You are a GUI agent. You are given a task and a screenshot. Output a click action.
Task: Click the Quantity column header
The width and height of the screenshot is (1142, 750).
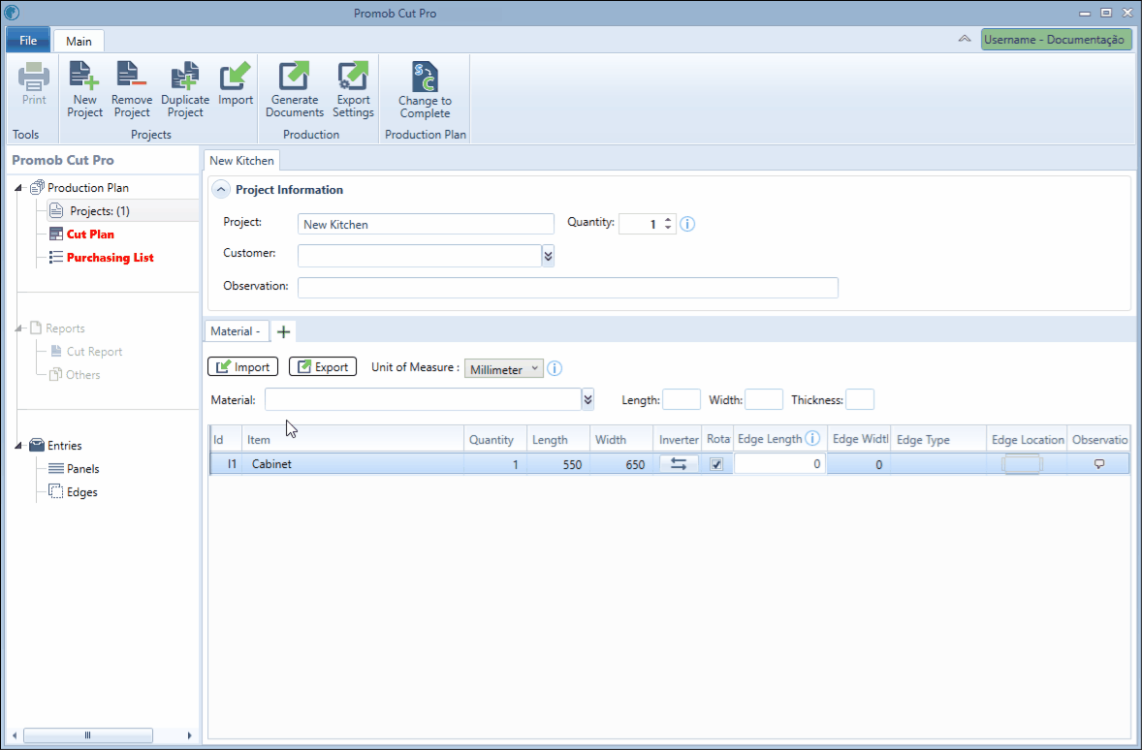[x=495, y=439]
